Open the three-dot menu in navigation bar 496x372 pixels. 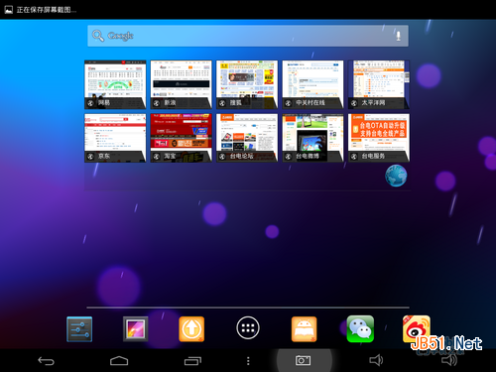pos(248,361)
